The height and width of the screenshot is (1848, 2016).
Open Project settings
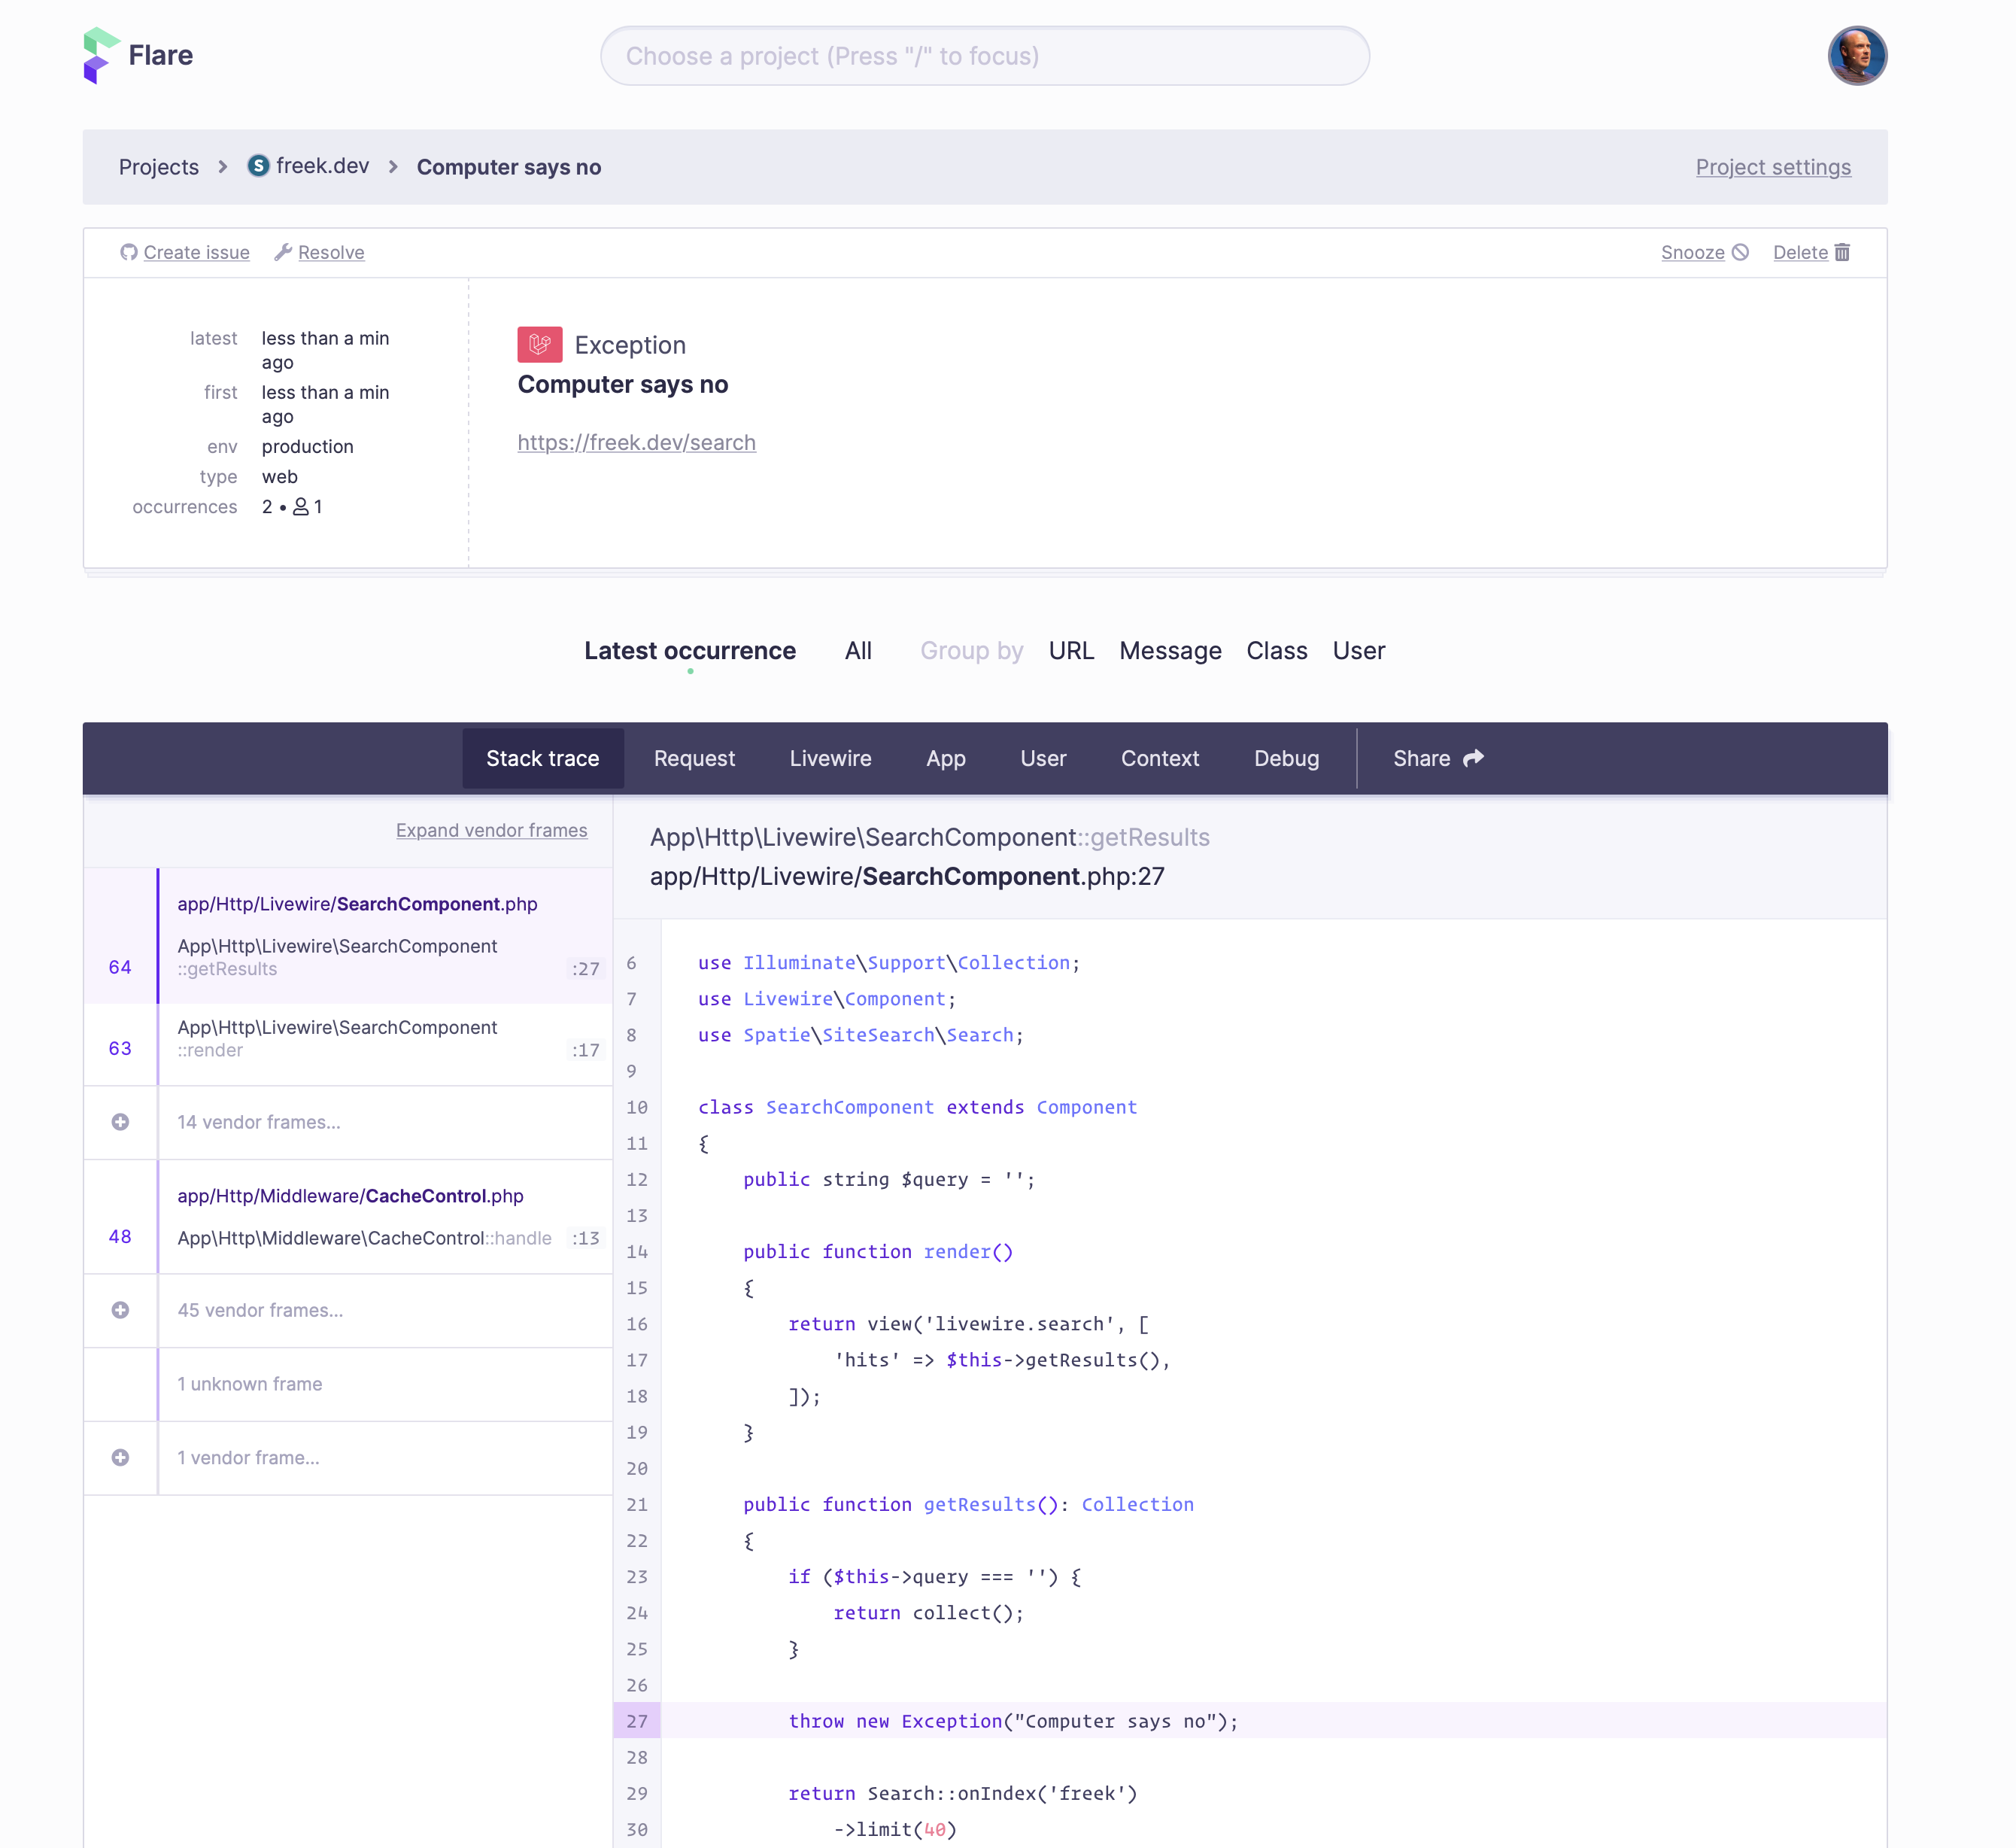click(1772, 167)
